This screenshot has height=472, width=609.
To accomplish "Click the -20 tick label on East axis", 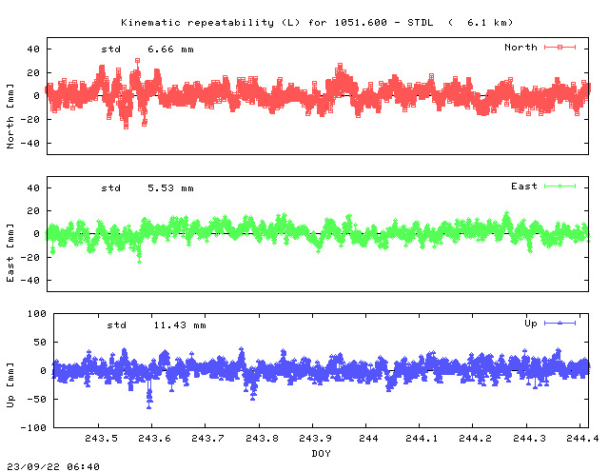I will coord(29,258).
